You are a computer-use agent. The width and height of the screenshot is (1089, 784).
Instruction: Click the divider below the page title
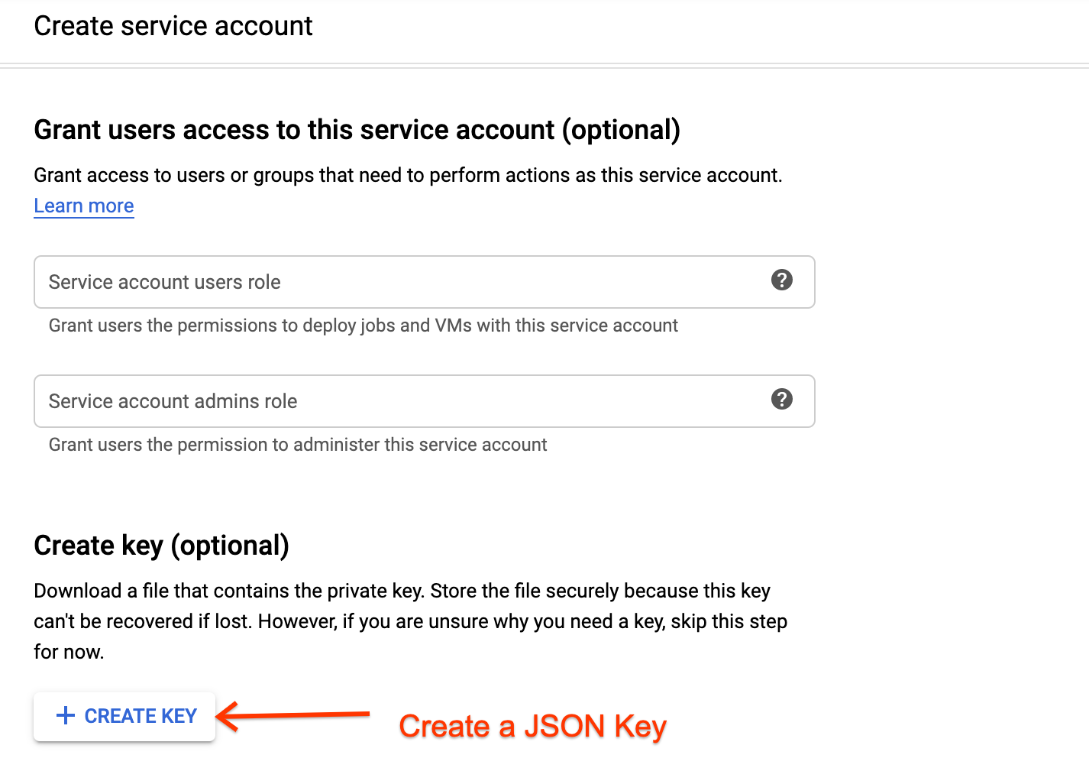tap(544, 66)
